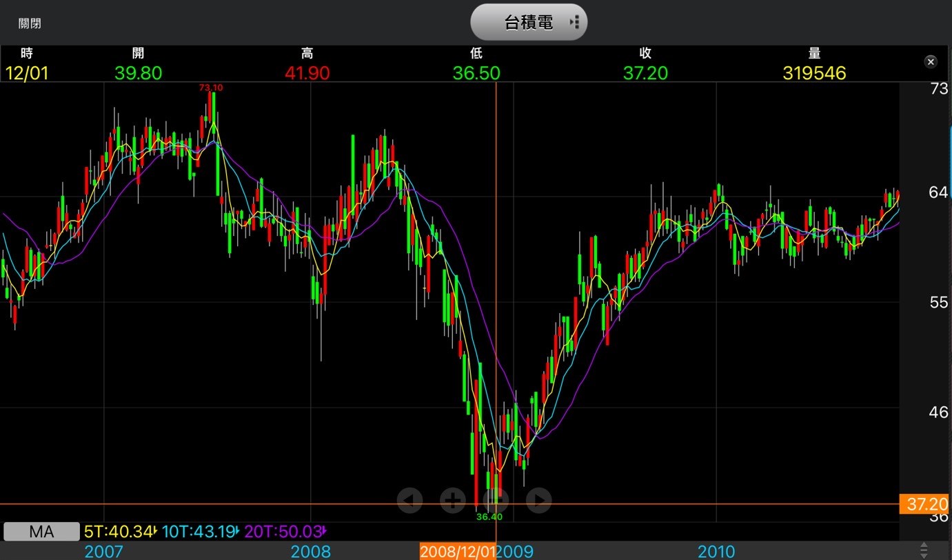This screenshot has height=560, width=952.
Task: Zoom out the chart with the minus icon
Action: coord(496,500)
